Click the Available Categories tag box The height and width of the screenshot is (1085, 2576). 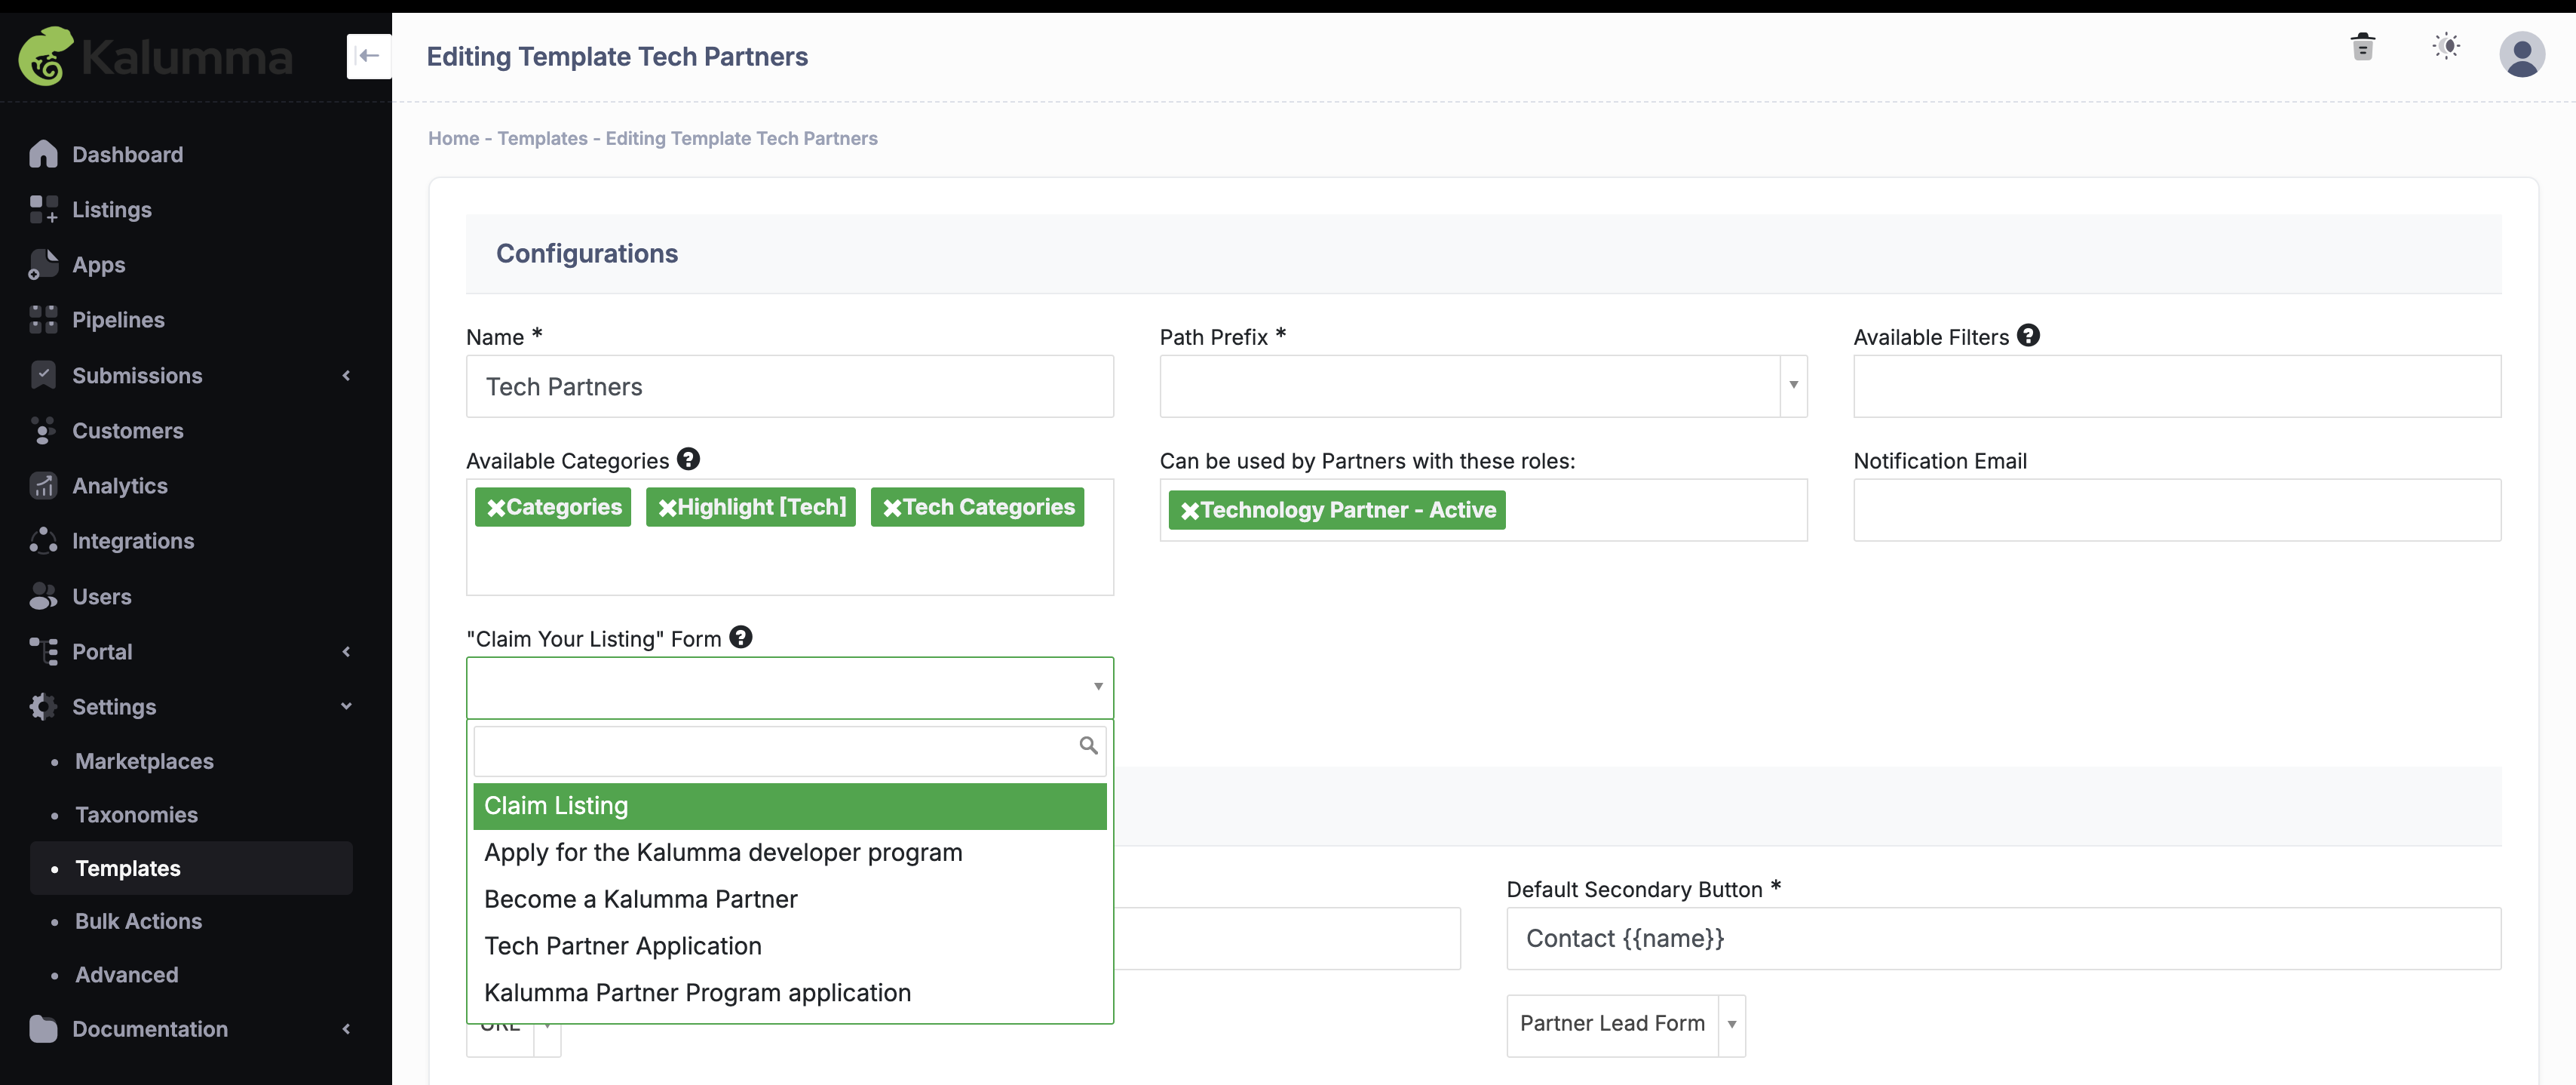pyautogui.click(x=790, y=537)
